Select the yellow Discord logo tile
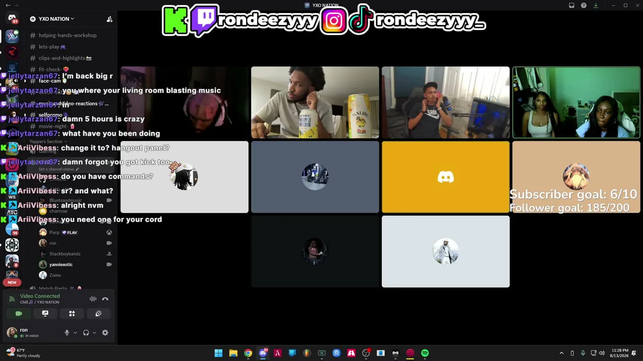This screenshot has height=361, width=643. 446,177
